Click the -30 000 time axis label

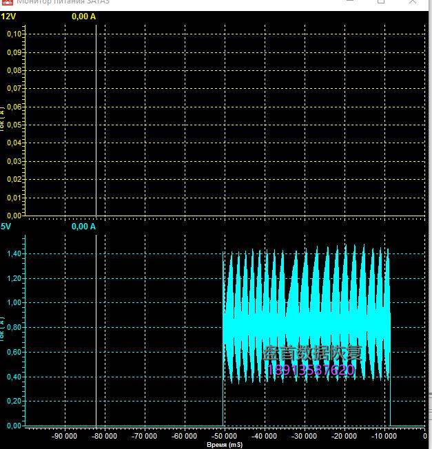pos(304,436)
